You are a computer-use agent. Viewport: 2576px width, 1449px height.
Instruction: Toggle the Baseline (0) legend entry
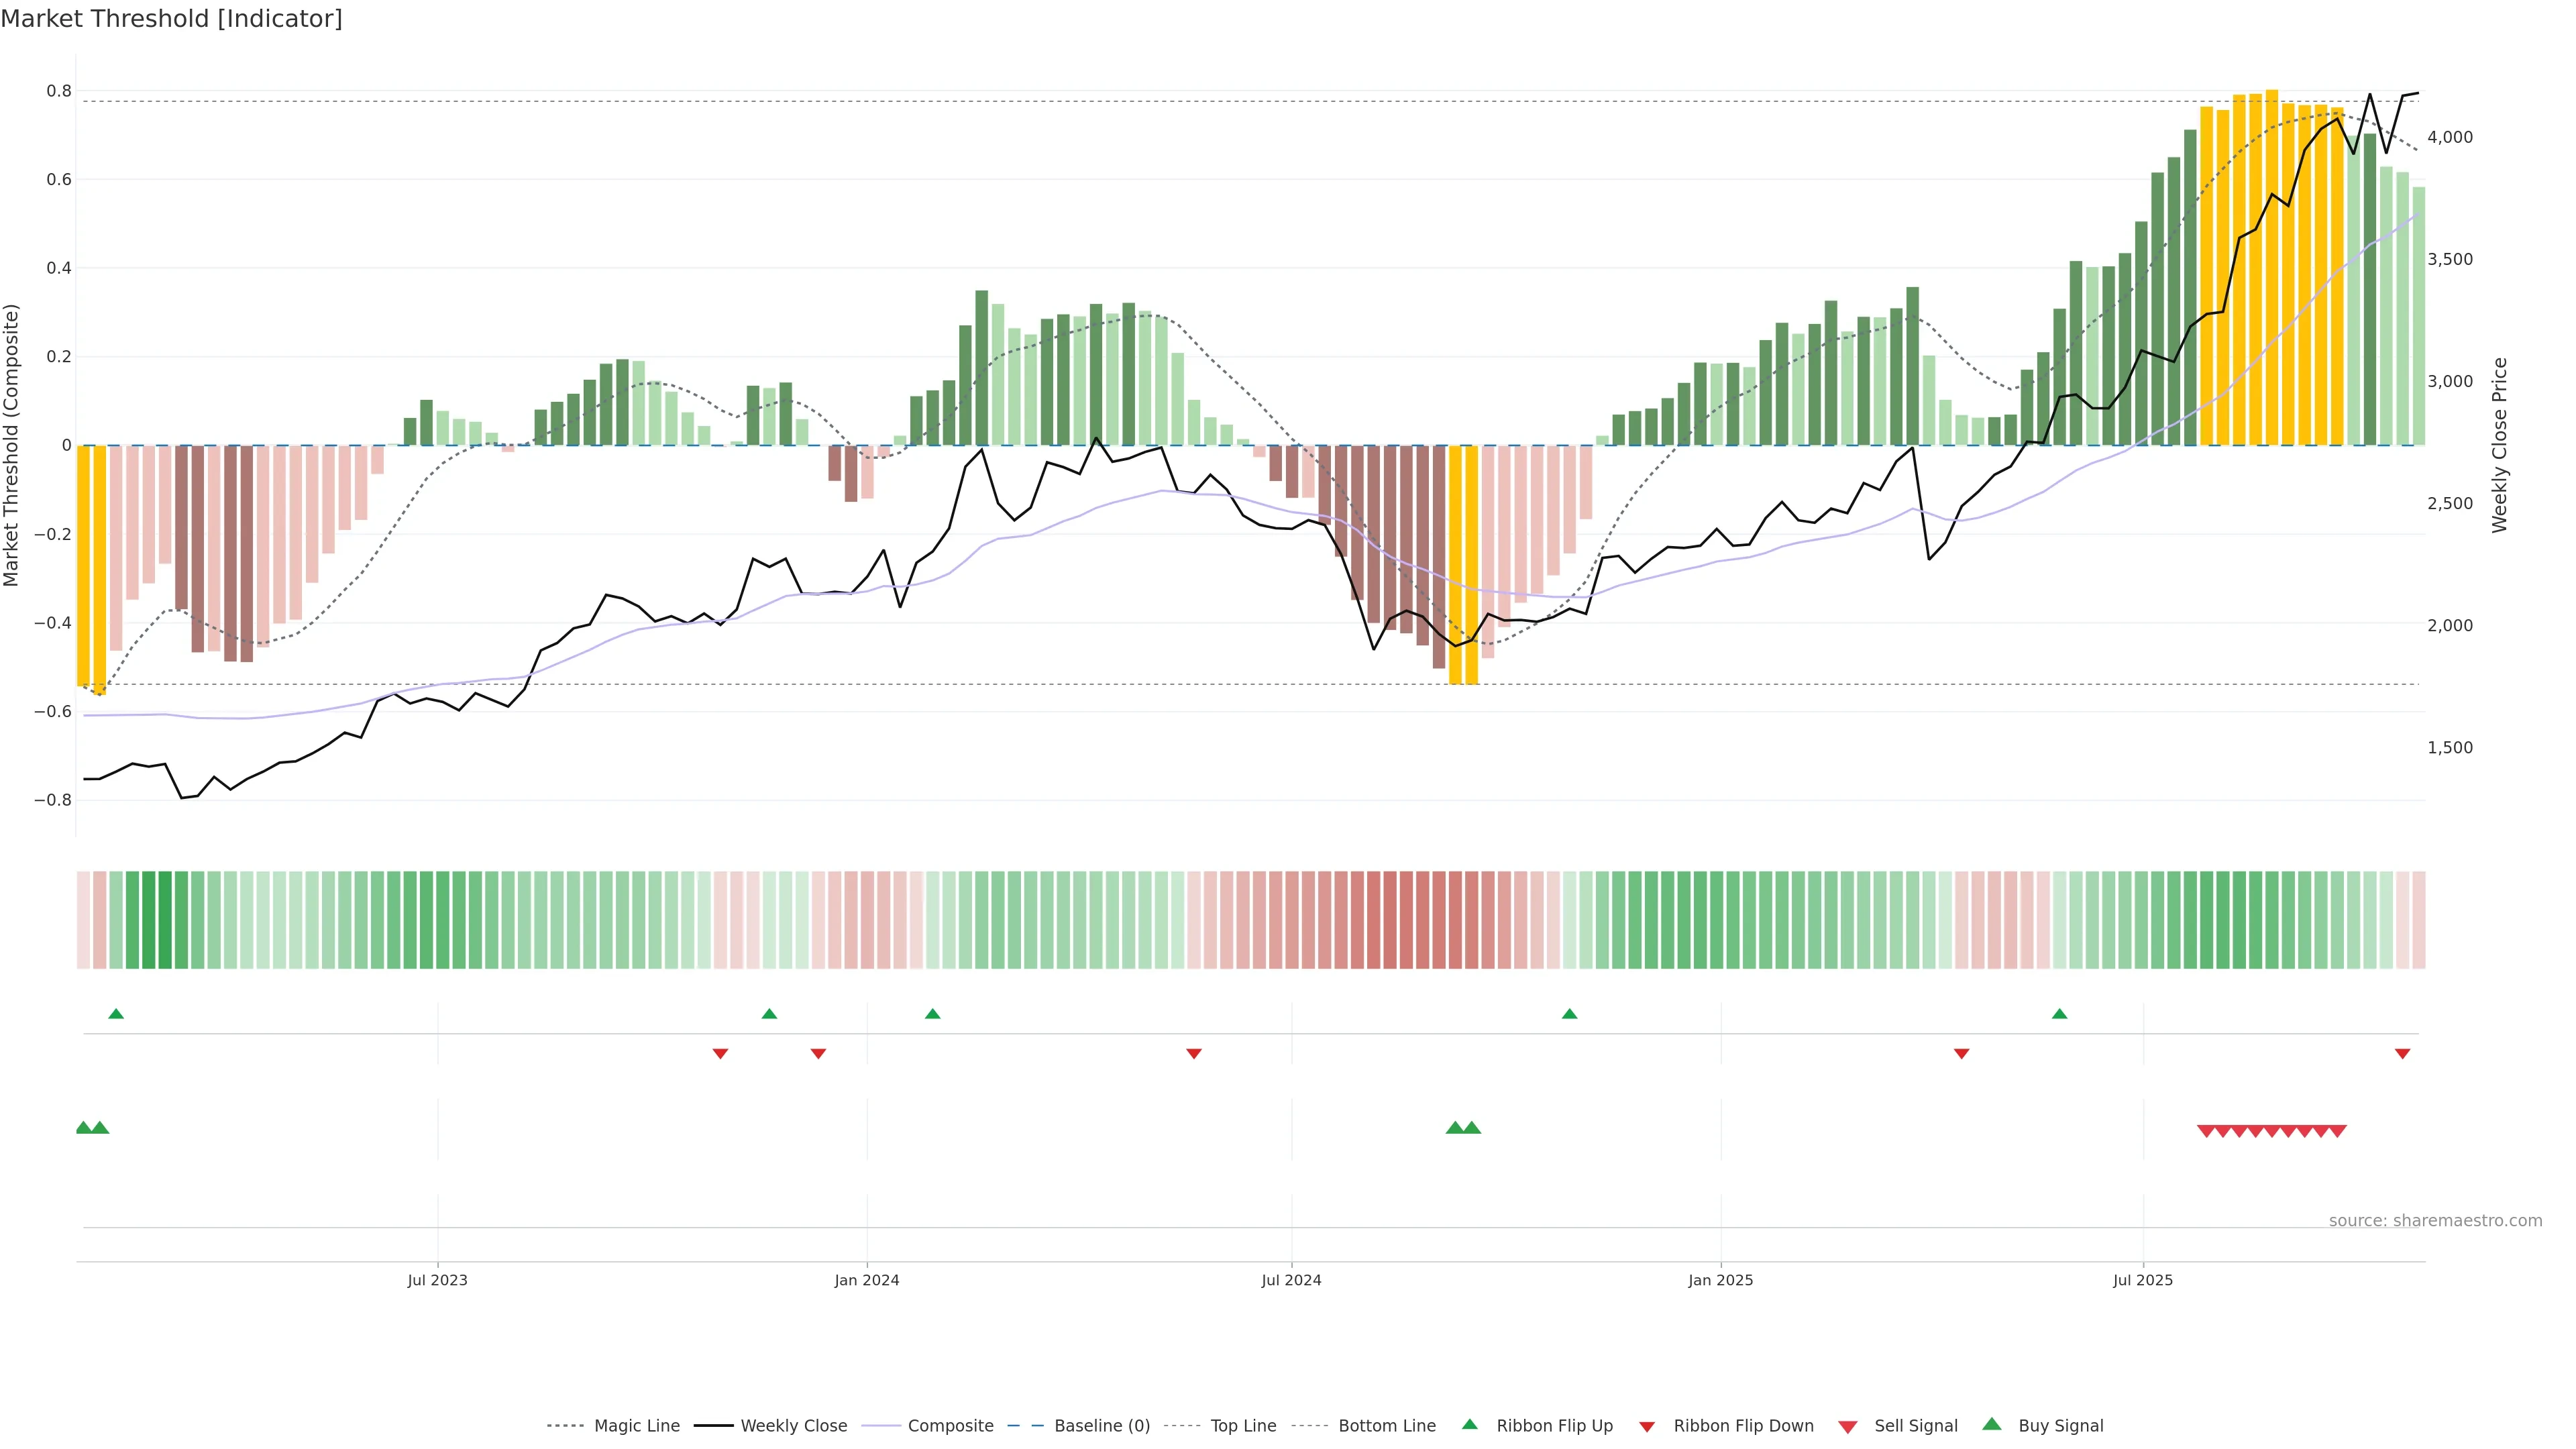pyautogui.click(x=1101, y=1426)
